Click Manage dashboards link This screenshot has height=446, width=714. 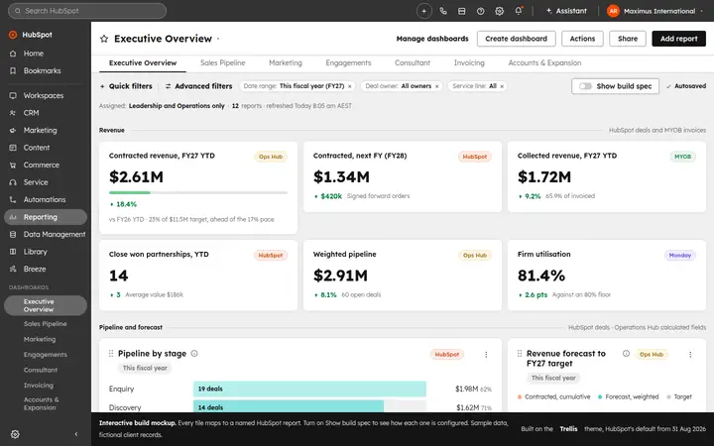click(432, 39)
